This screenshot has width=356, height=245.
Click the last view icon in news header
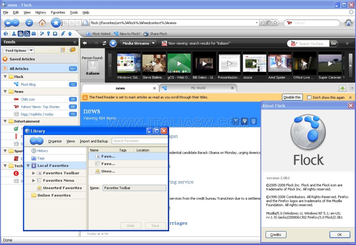tap(253, 121)
